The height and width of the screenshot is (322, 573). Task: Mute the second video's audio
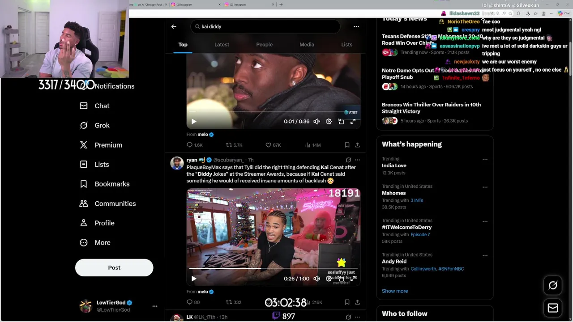pyautogui.click(x=316, y=278)
